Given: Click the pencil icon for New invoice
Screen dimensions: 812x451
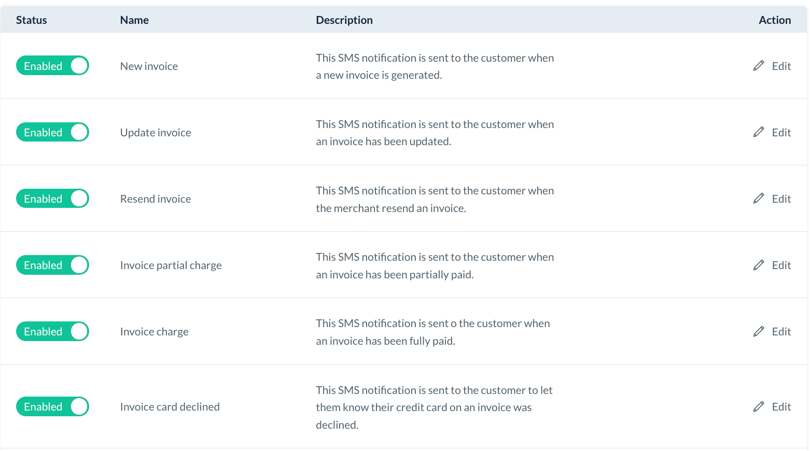Looking at the screenshot, I should tap(759, 66).
